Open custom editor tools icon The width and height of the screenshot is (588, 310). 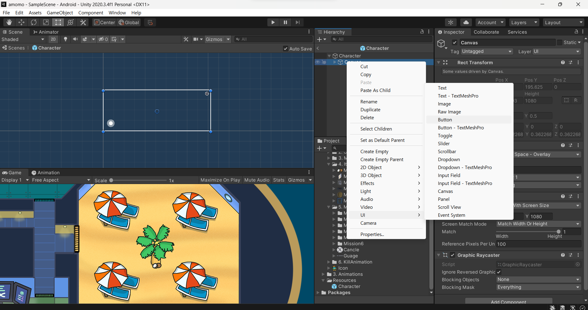click(x=83, y=22)
